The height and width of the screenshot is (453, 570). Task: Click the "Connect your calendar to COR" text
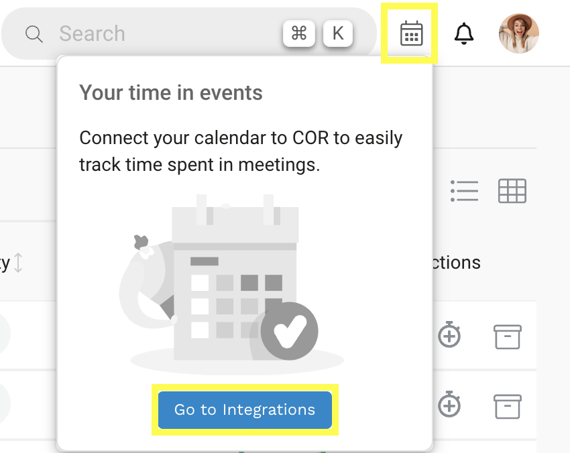(x=241, y=139)
